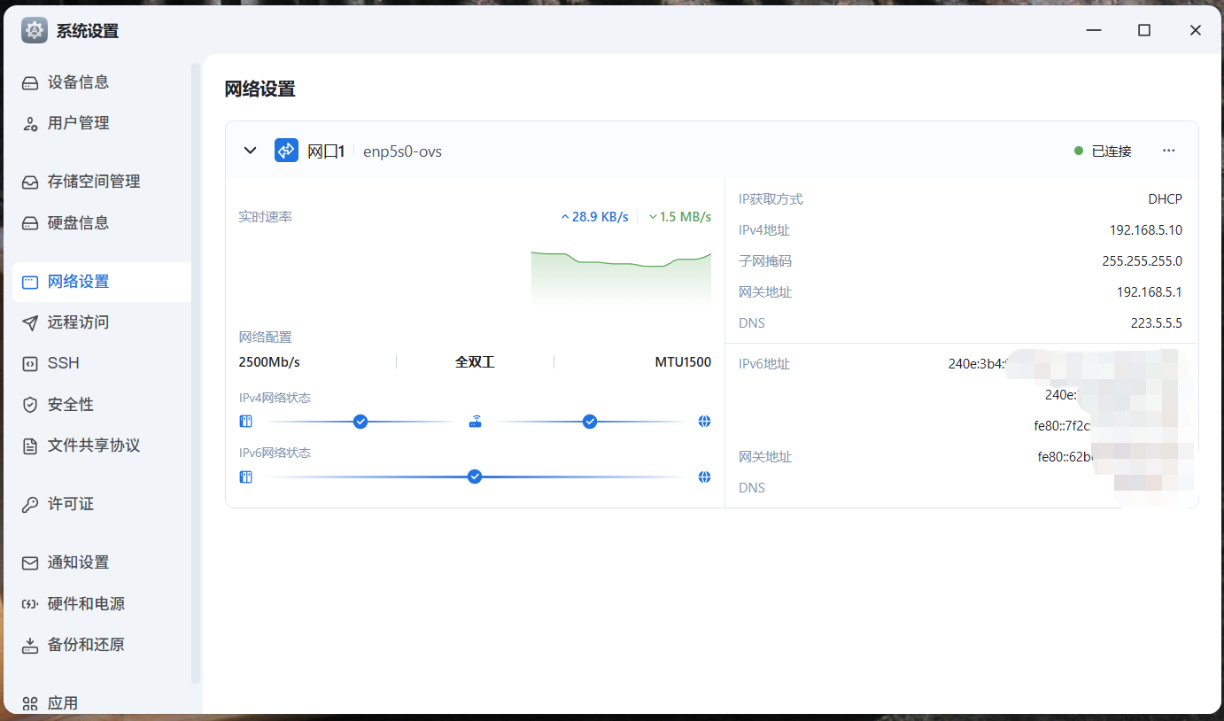1224x721 pixels.
Task: Click the IPv6地址 label
Action: (764, 364)
